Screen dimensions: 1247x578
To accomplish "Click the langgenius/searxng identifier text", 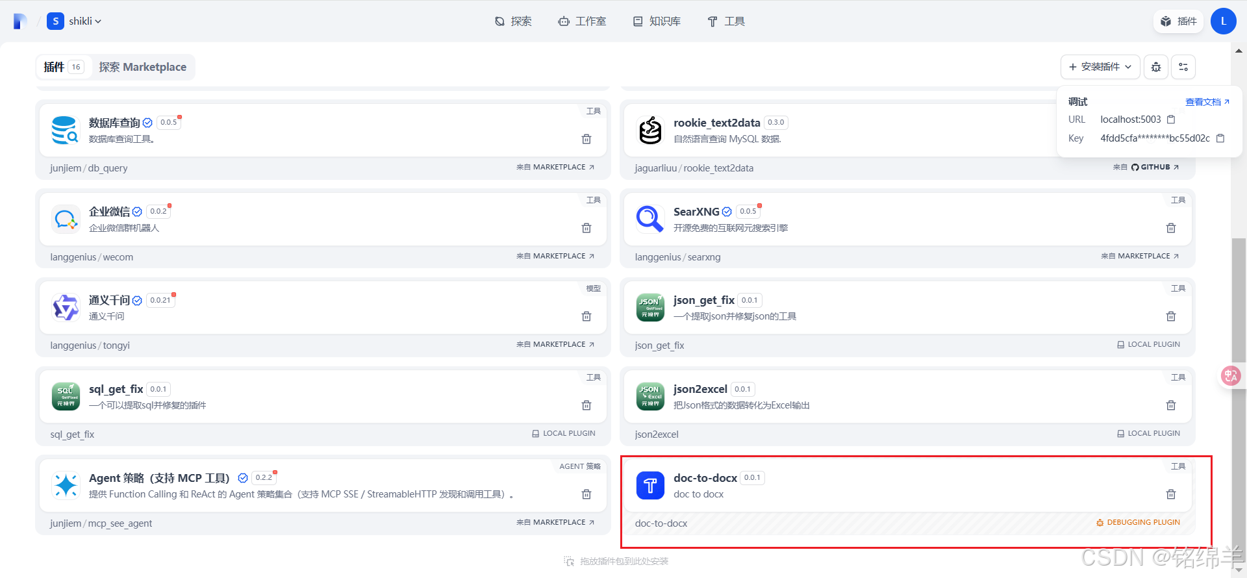I will click(x=678, y=257).
